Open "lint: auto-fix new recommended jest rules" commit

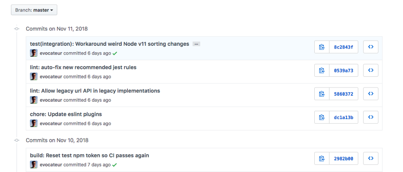coord(83,67)
